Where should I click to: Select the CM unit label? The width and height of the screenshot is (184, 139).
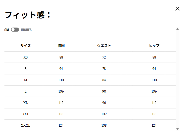[7, 30]
